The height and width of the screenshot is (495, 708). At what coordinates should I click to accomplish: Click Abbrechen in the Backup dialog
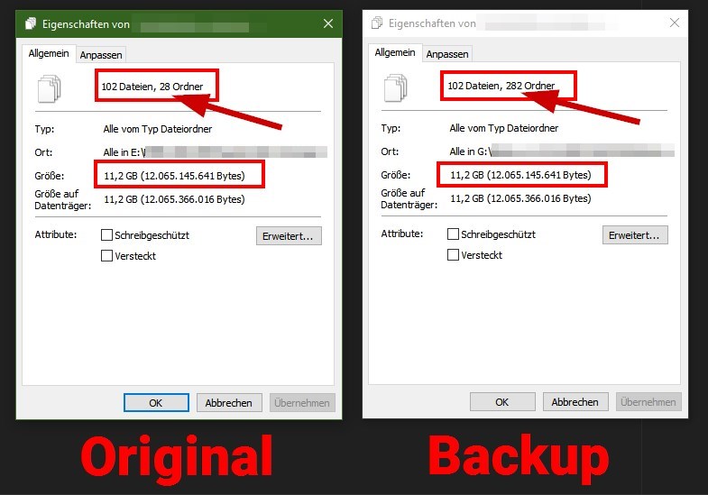575,402
